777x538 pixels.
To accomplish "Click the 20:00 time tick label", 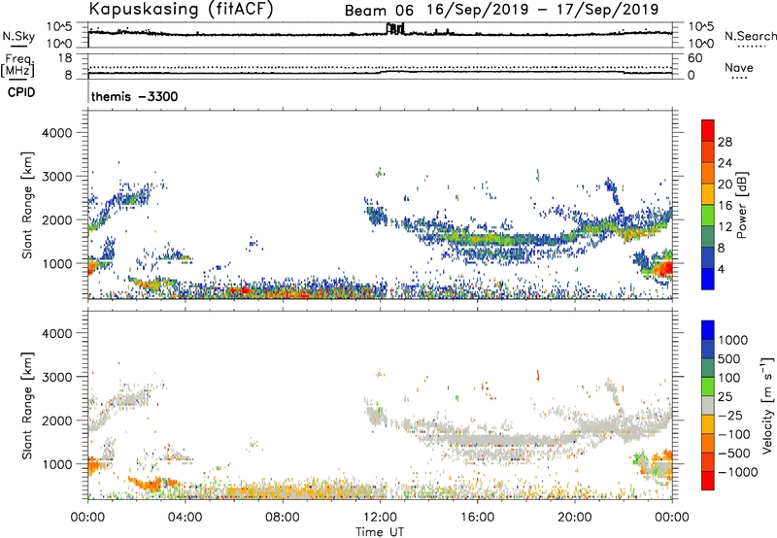I will (x=574, y=518).
